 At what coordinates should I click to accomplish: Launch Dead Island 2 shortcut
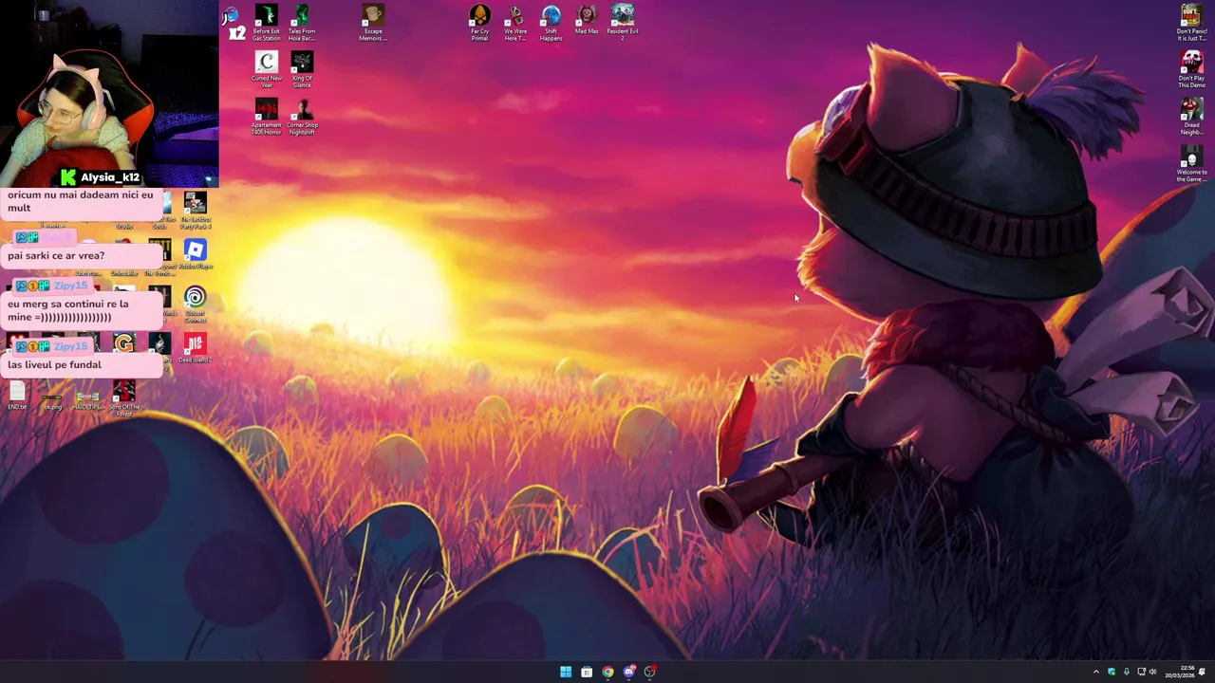click(x=195, y=347)
